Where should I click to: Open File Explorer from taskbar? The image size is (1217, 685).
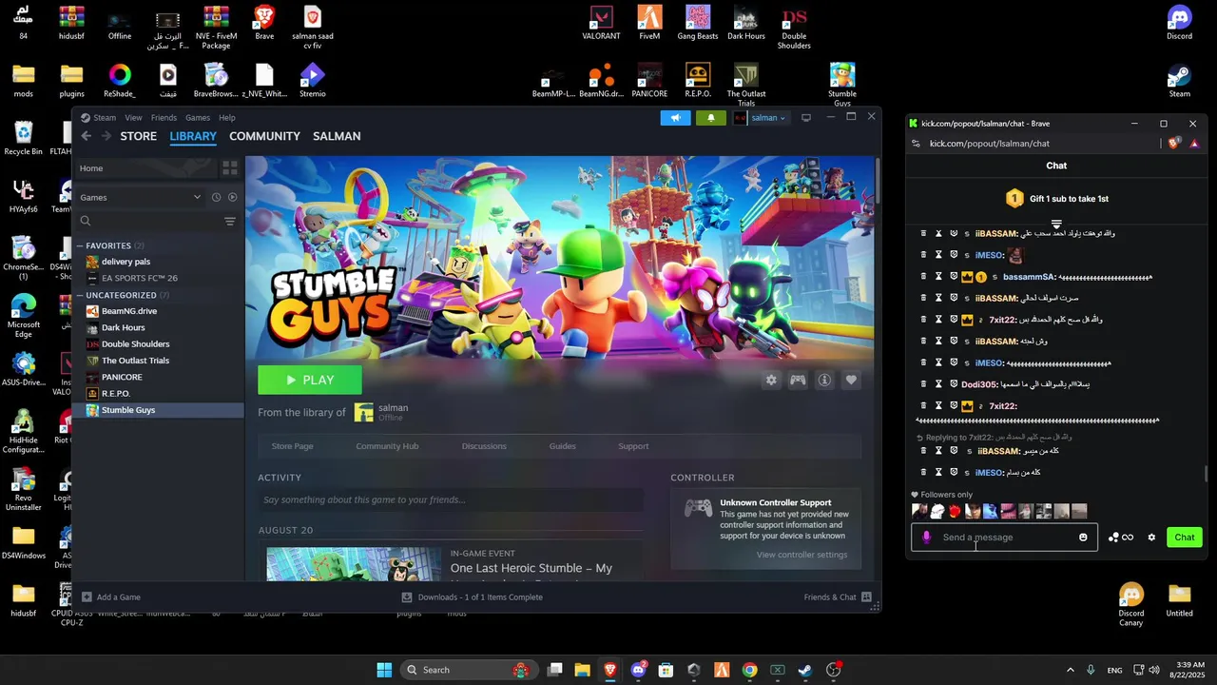582,670
